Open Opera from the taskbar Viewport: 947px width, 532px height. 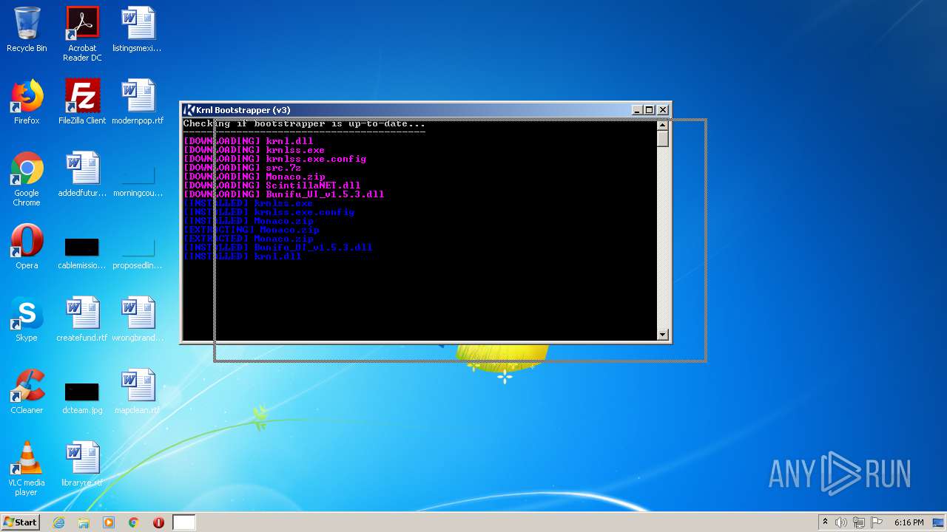158,522
